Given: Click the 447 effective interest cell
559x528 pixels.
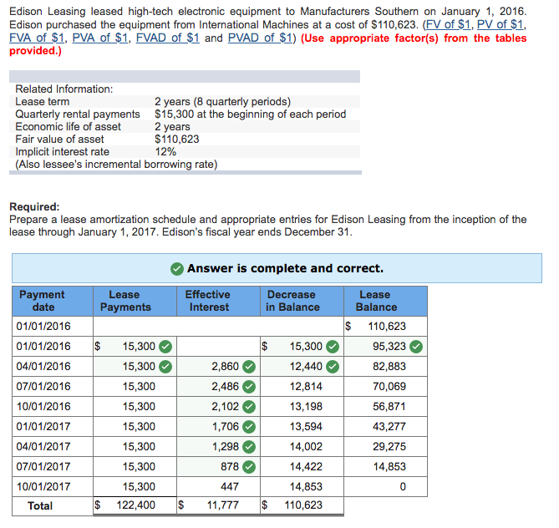Looking at the screenshot, I should pos(219,486).
